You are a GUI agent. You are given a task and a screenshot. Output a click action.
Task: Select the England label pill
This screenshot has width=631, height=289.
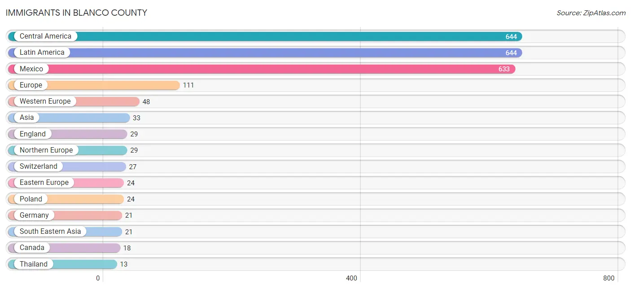click(33, 134)
